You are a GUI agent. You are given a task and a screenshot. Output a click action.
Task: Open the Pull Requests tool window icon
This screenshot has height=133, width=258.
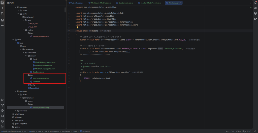pos(2,14)
